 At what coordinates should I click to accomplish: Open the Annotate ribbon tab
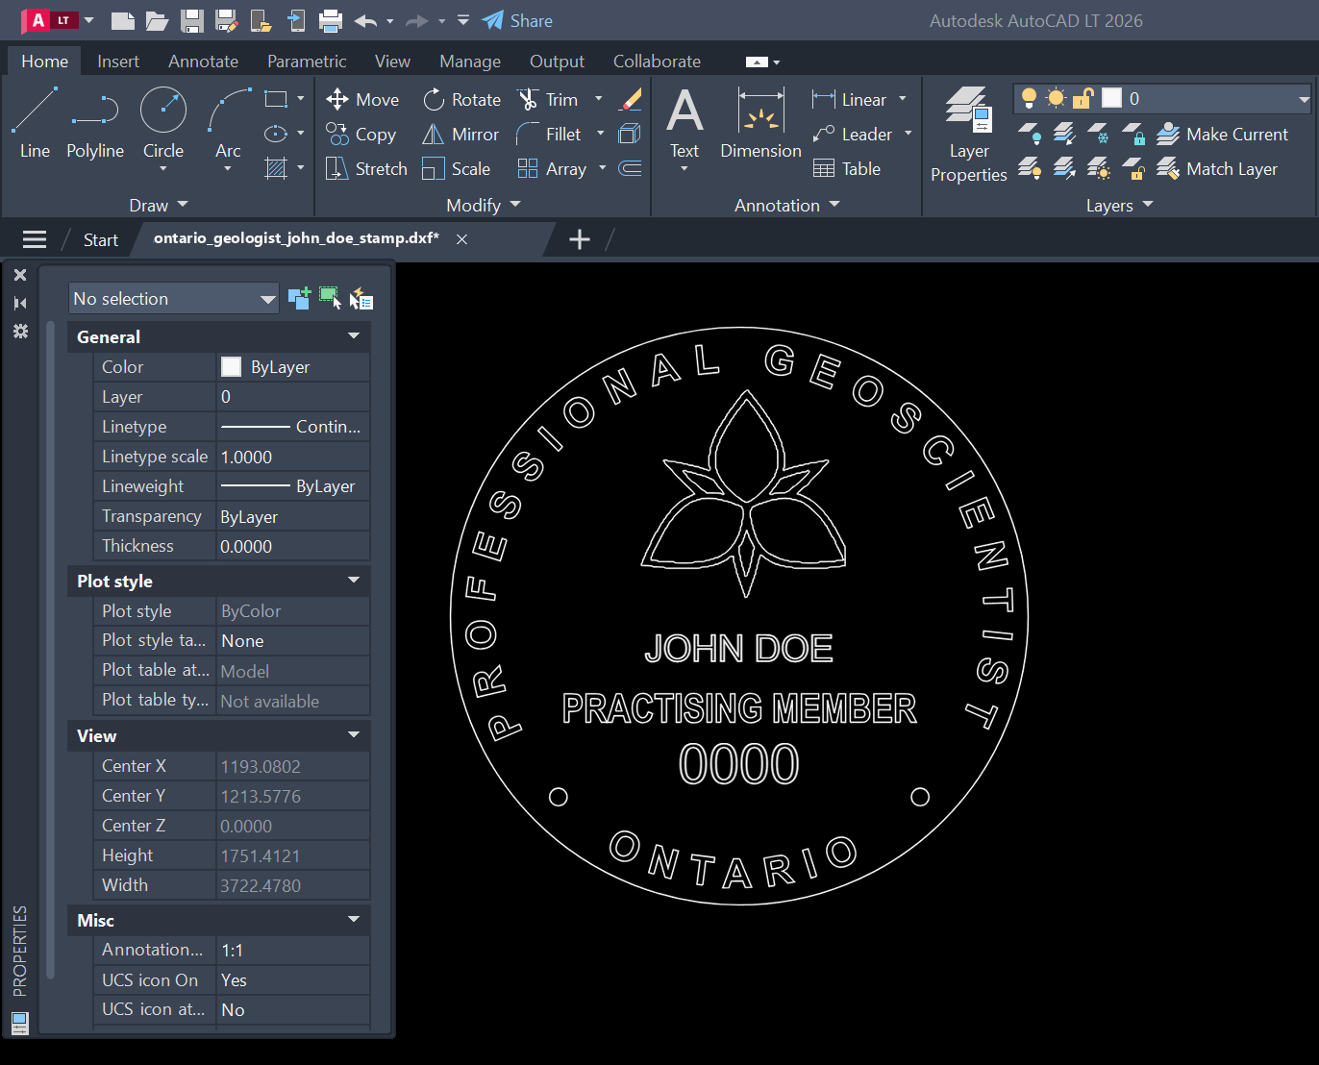click(x=203, y=61)
